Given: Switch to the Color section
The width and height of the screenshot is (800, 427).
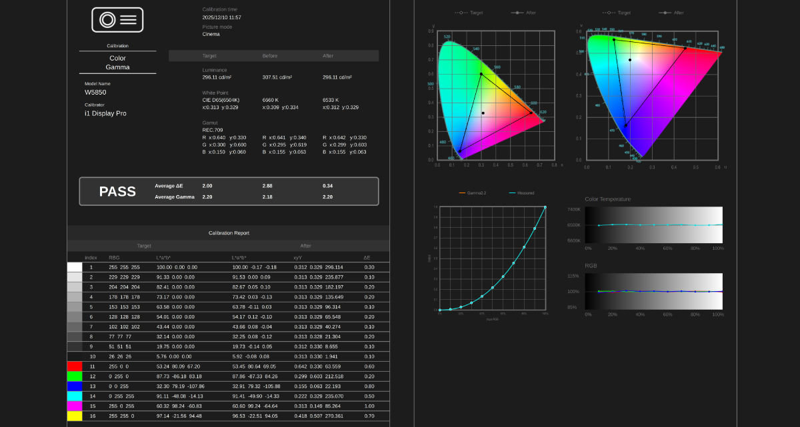Looking at the screenshot, I should (x=117, y=58).
